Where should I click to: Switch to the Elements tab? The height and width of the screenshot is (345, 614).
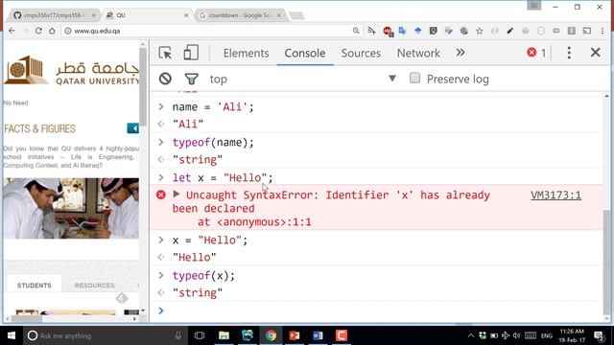click(246, 53)
